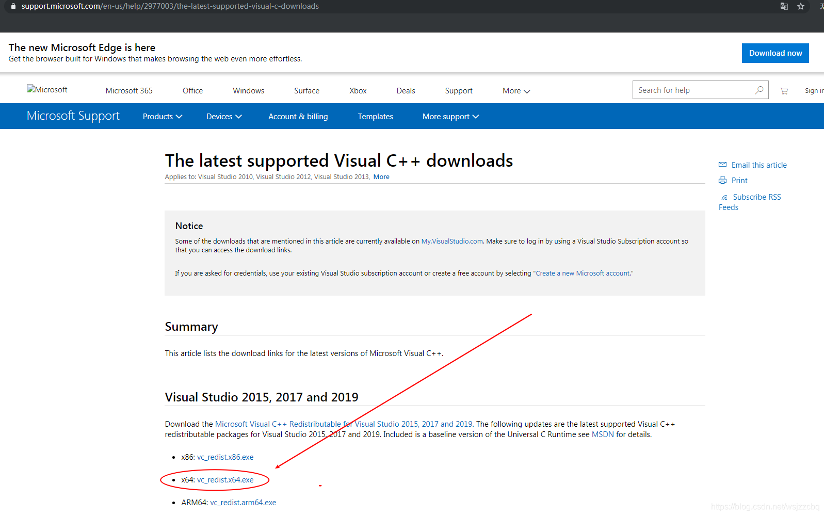The width and height of the screenshot is (824, 516).
Task: Open the Surface menu item
Action: [x=306, y=91]
